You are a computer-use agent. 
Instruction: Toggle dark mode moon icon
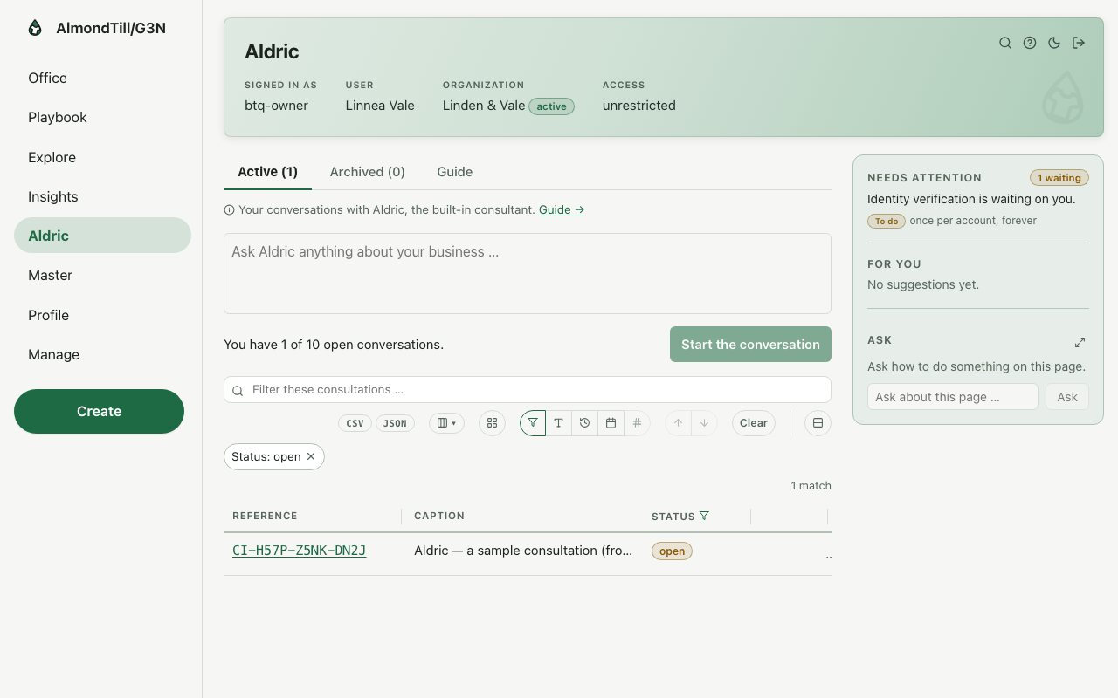pos(1054,43)
